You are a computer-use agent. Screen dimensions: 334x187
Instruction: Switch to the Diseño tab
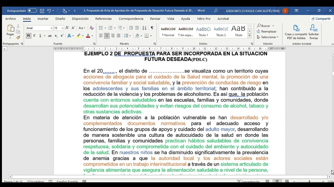point(60,19)
